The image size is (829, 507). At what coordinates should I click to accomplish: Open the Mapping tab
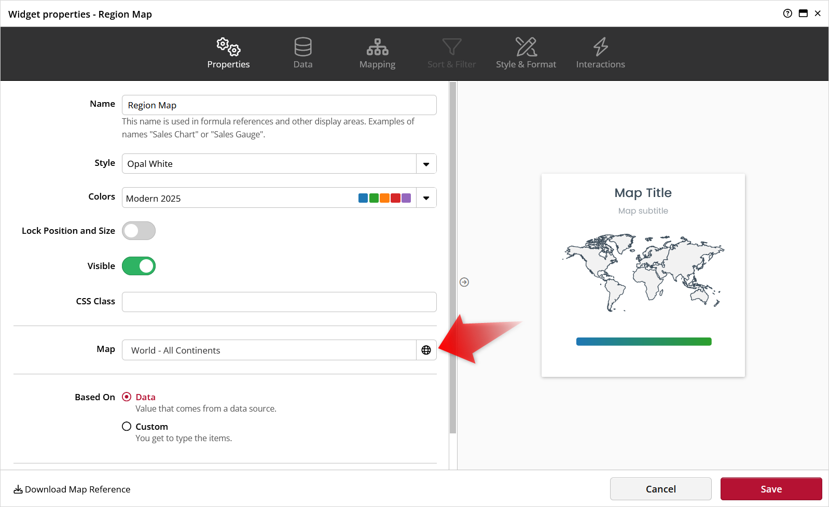point(377,53)
